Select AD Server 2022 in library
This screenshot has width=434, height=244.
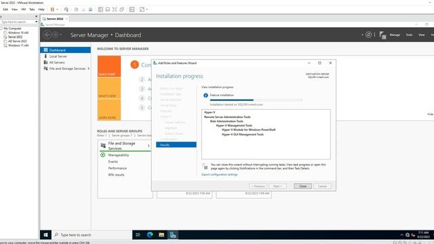coord(17,41)
